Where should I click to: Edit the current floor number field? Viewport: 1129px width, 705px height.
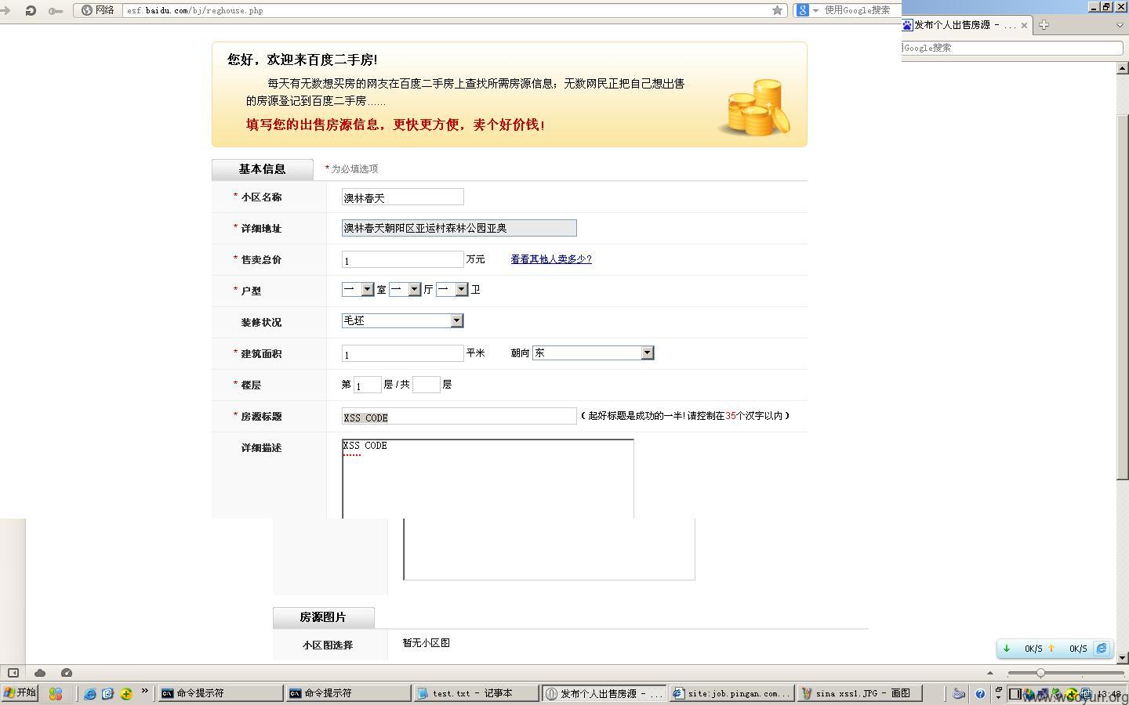(x=367, y=385)
